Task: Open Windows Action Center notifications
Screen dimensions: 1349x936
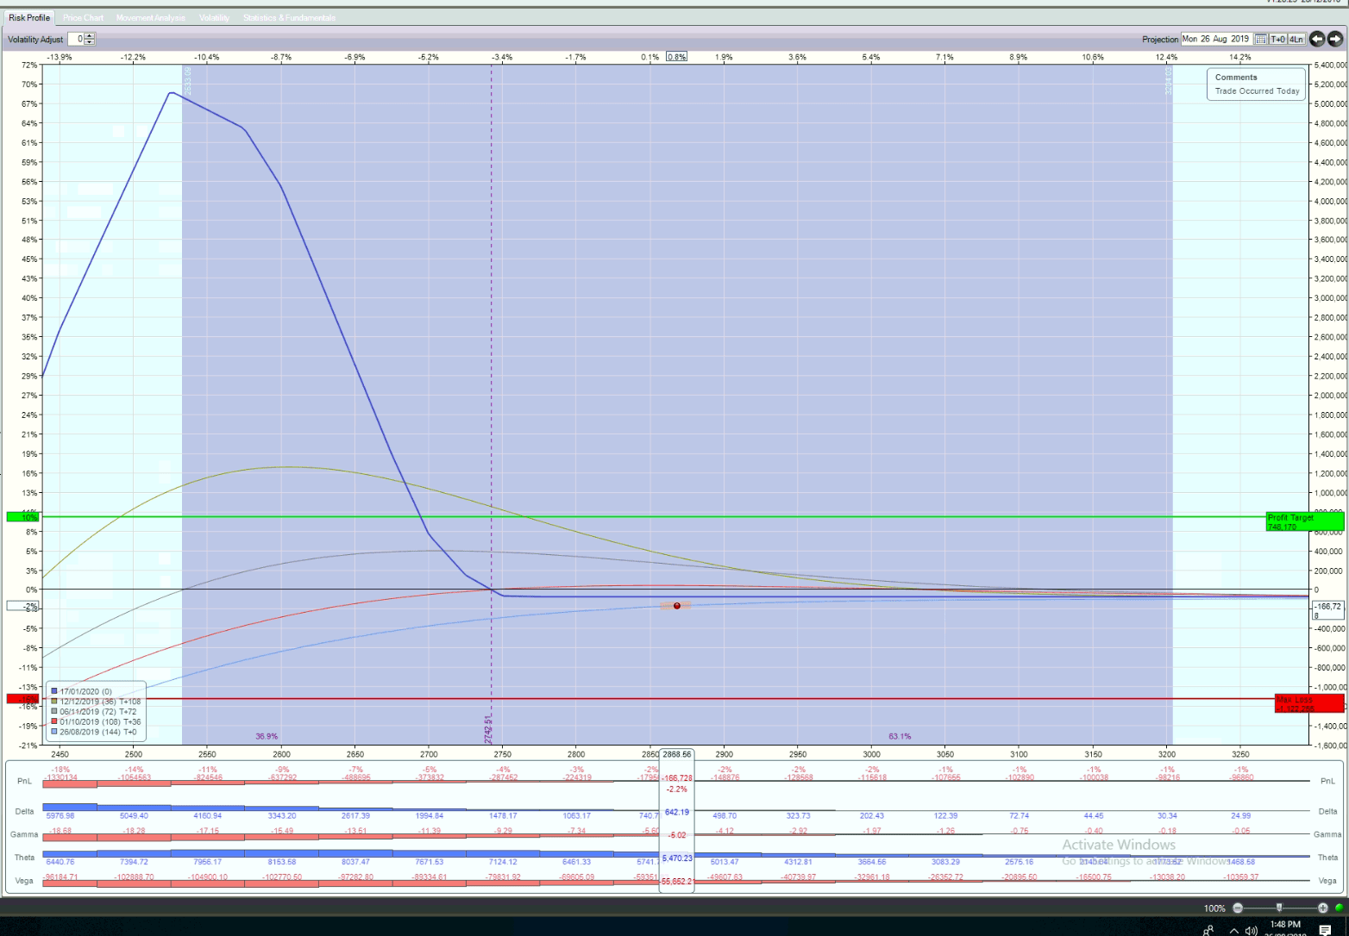Action: point(1325,930)
